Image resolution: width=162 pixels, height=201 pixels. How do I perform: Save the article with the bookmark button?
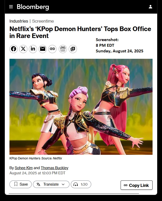point(20,184)
